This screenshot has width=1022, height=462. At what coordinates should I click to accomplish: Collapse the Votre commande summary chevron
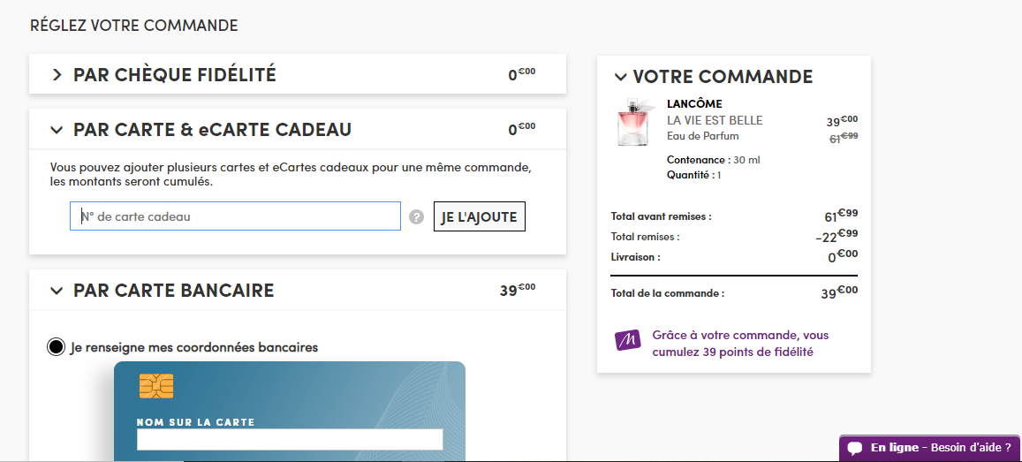(x=620, y=77)
